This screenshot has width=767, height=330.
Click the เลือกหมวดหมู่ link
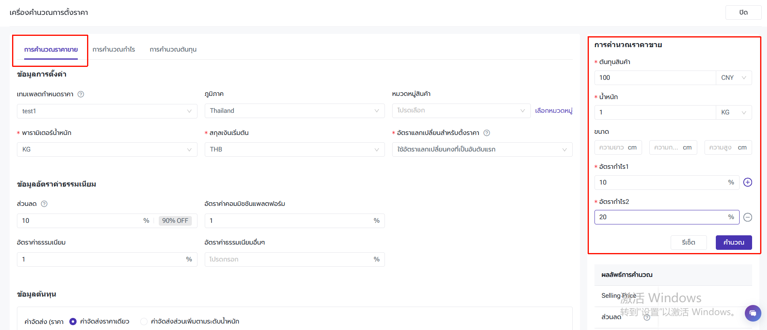click(x=553, y=111)
